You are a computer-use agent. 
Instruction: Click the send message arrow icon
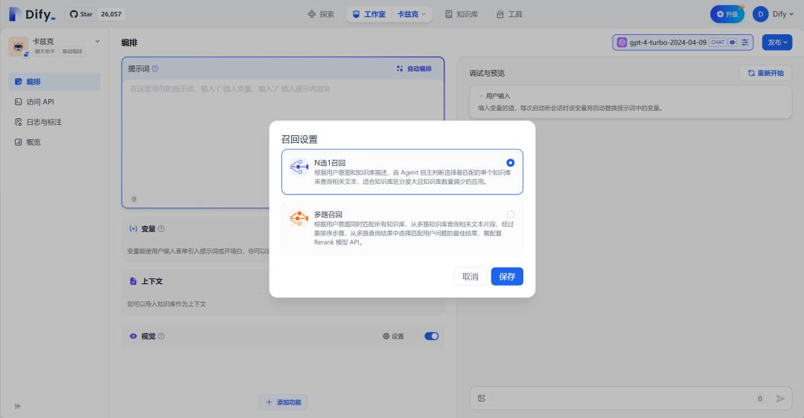tap(780, 399)
